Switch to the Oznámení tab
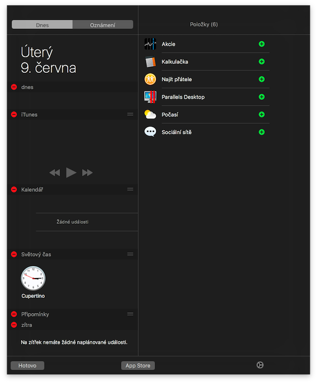 (x=103, y=25)
